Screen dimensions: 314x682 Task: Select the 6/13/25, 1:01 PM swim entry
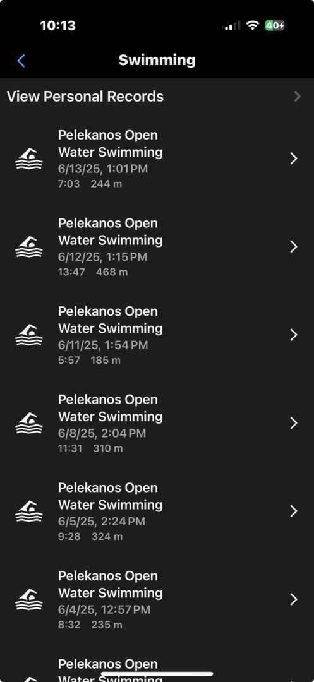pyautogui.click(x=157, y=159)
